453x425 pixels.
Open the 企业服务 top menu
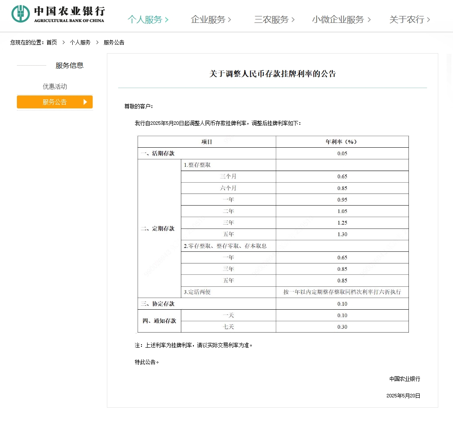click(208, 19)
